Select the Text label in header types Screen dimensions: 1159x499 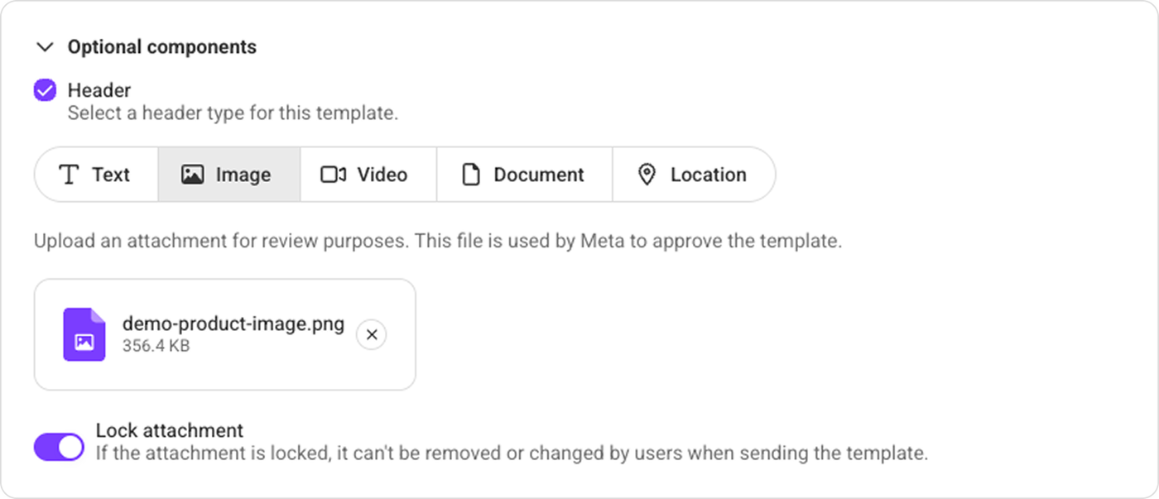pos(111,175)
